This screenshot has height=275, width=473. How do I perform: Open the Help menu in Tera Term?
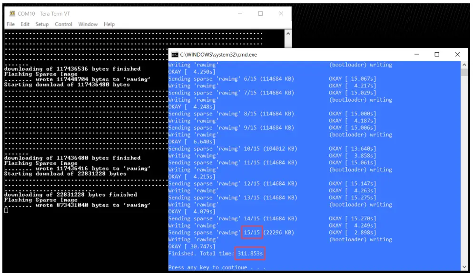[x=109, y=24]
